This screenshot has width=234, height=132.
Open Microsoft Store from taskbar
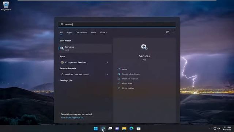139,129
